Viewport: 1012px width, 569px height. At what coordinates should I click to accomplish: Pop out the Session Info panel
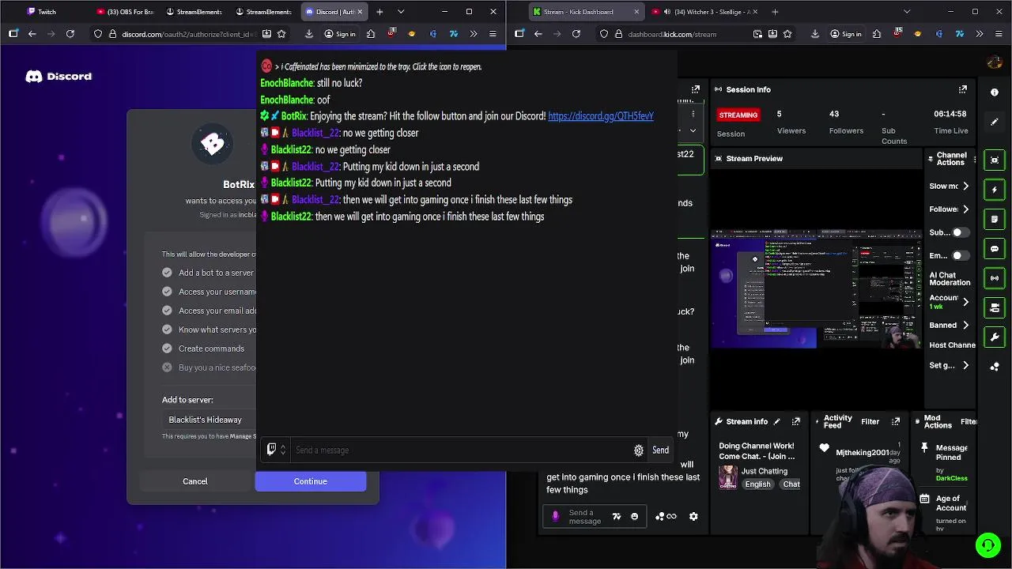coord(962,89)
